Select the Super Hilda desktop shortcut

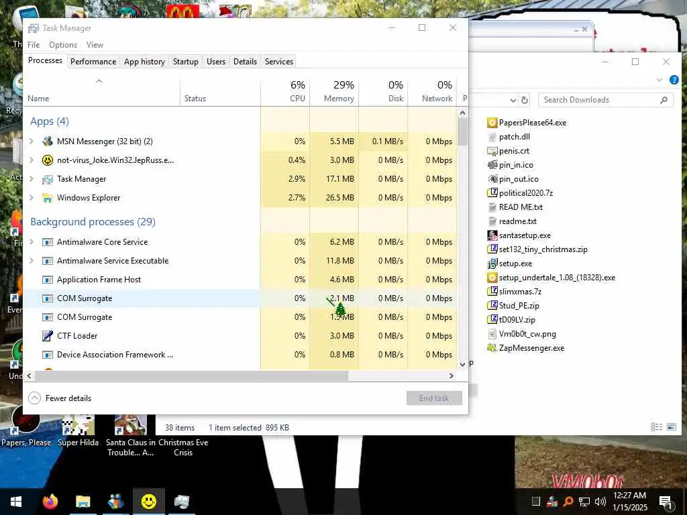[78, 431]
